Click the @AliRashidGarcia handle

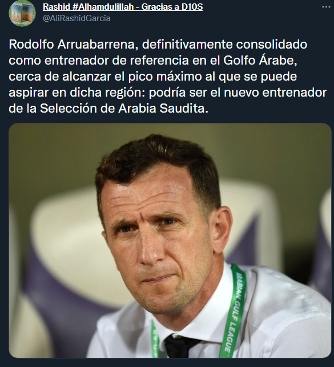[x=77, y=18]
